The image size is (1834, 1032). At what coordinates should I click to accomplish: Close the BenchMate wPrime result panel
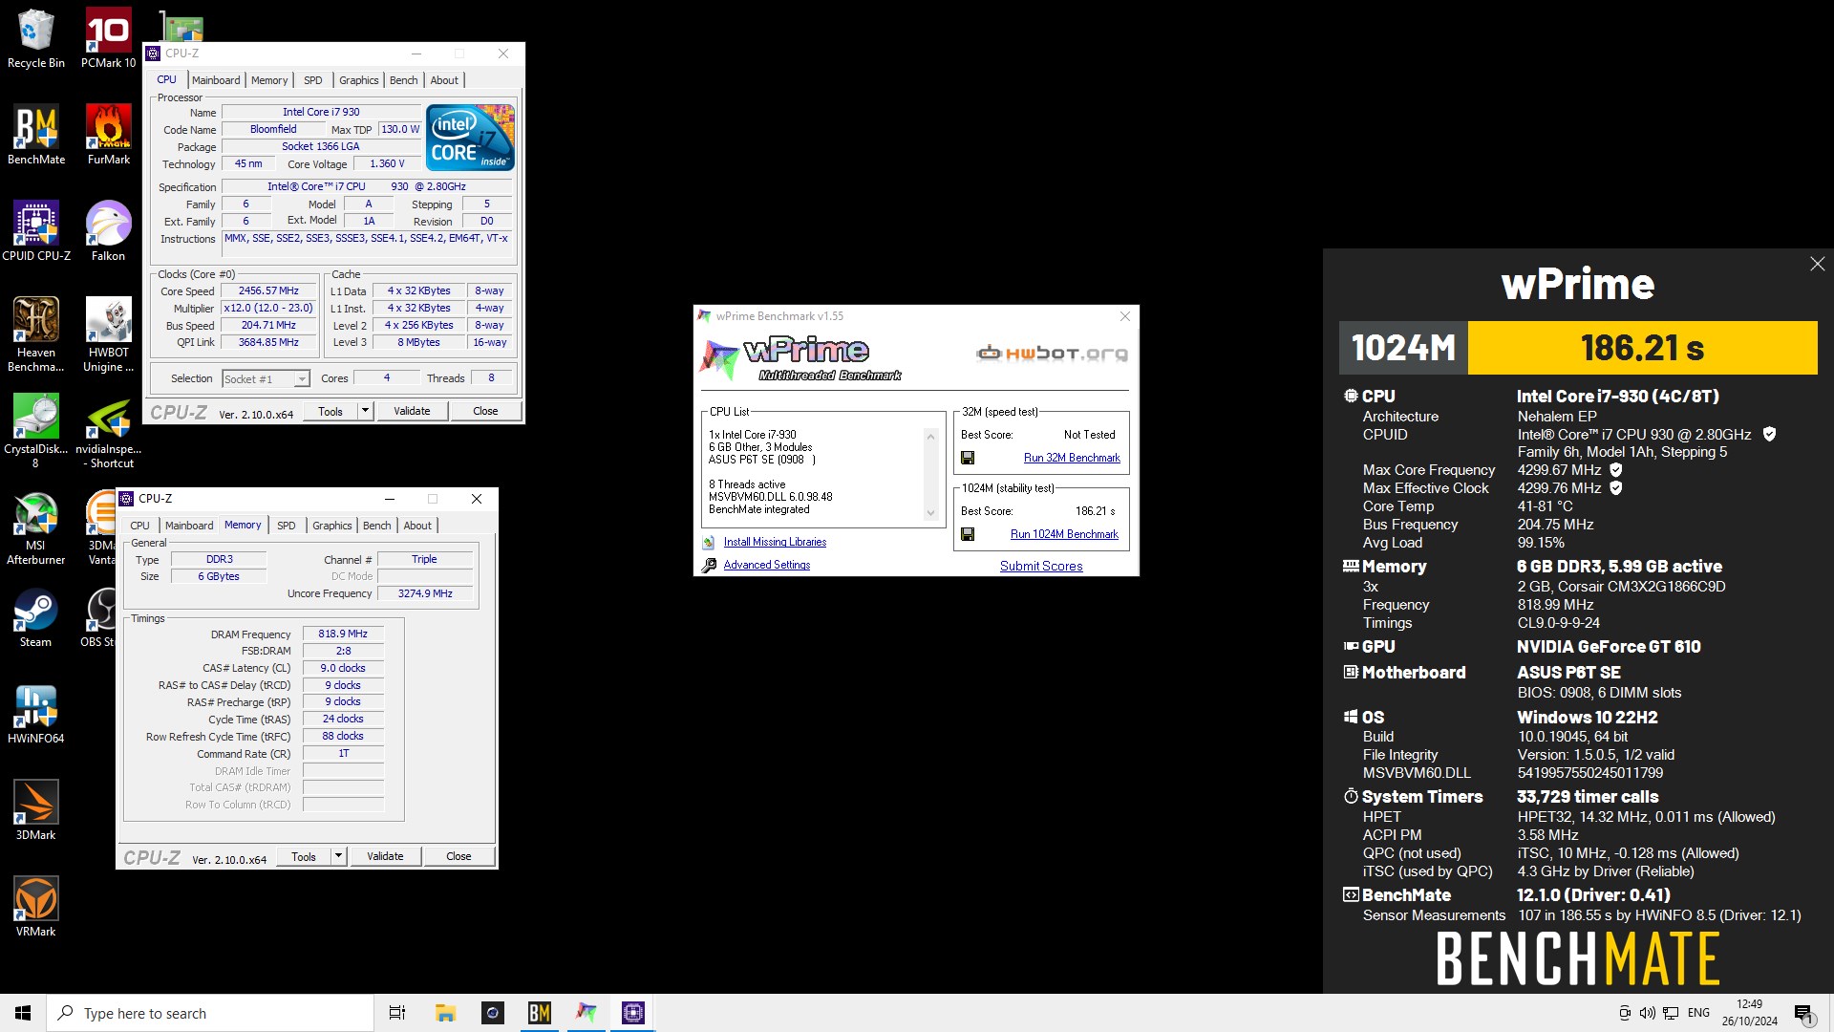1817,264
